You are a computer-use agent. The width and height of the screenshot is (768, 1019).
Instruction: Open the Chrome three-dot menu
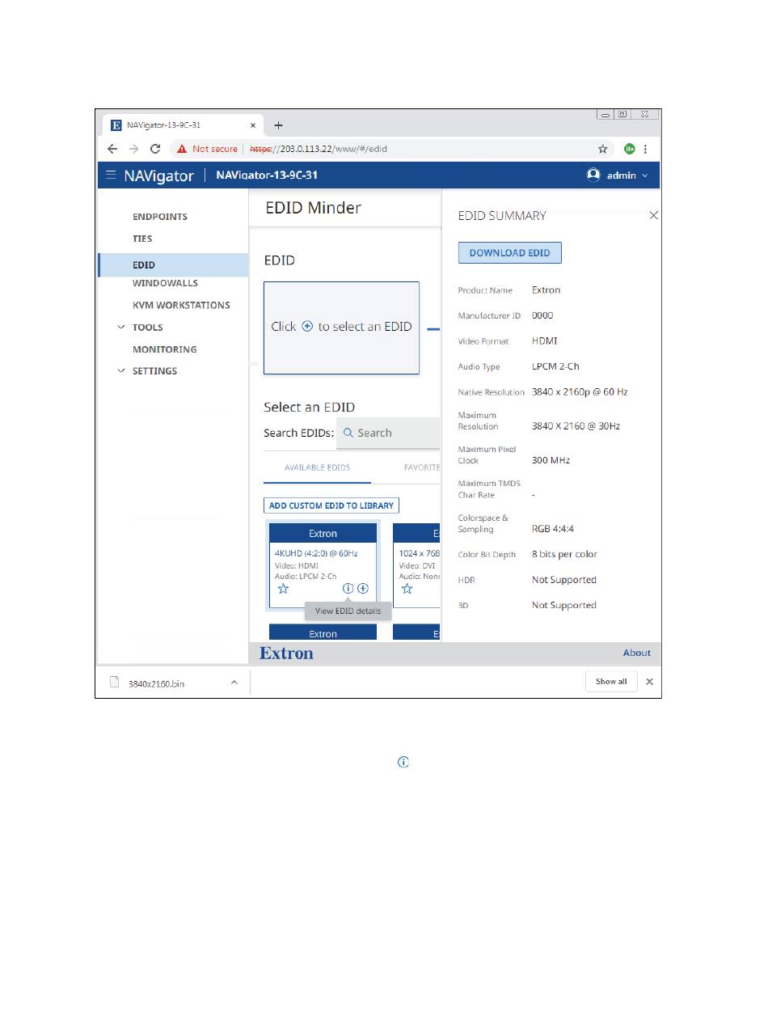(645, 149)
